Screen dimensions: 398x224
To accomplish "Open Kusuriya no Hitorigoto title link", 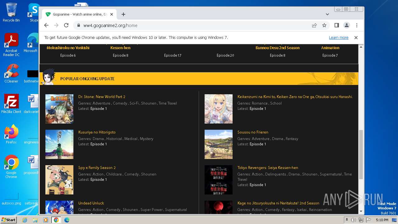I will click(x=97, y=132).
